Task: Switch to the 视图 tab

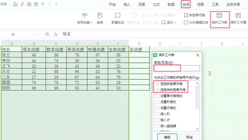Action: pos(200,4)
